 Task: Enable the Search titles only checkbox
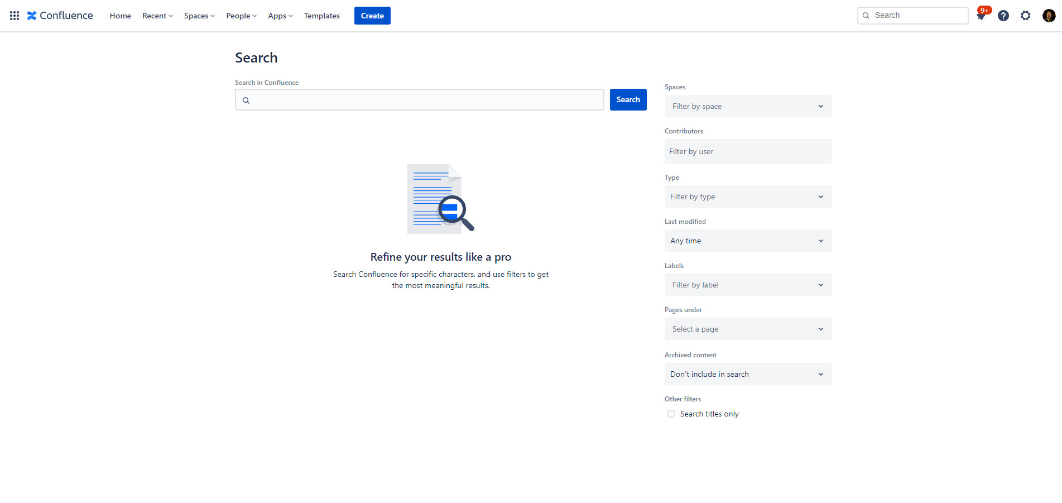[x=671, y=414]
